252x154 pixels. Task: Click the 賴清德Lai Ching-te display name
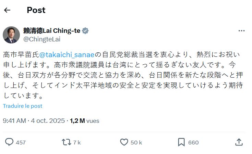pos(52,31)
